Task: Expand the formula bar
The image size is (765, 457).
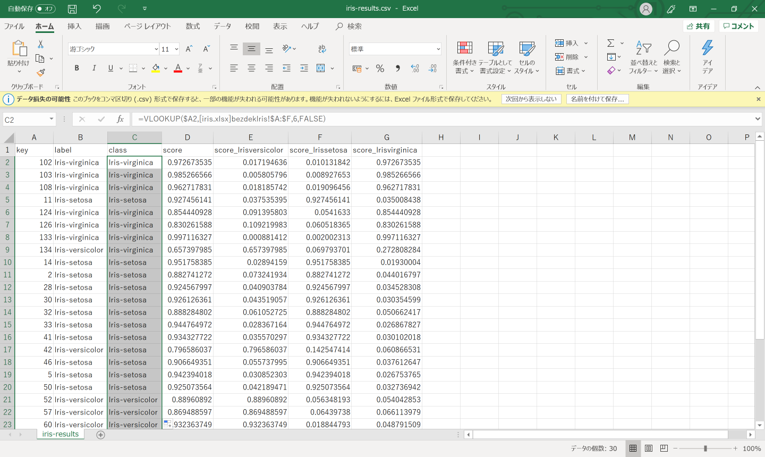Action: tap(758, 119)
